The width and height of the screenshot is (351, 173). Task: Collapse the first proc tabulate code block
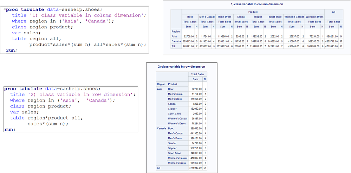coord(4,10)
